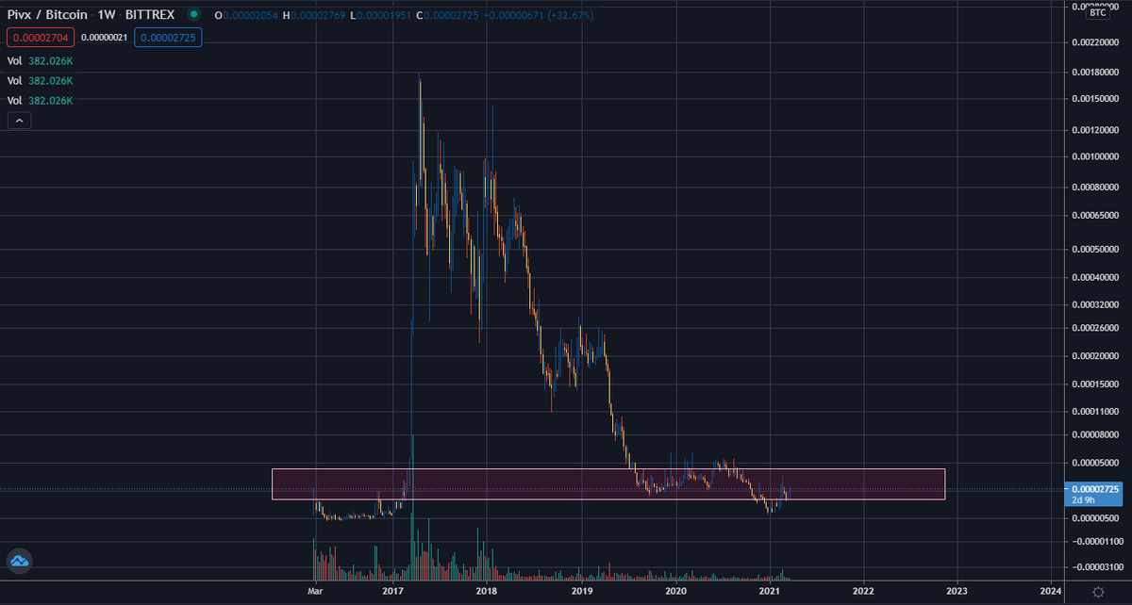Click price axis label 0.00100000
The height and width of the screenshot is (605, 1132).
pos(1097,156)
